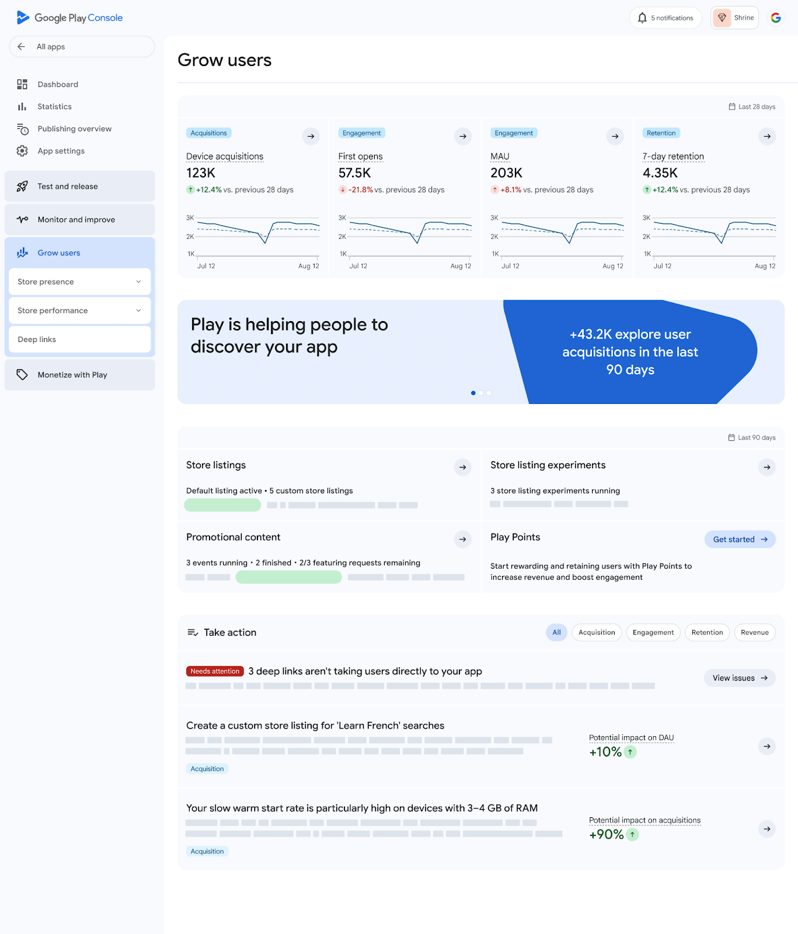
Task: Open Dashboard from sidebar icon
Action: pos(22,85)
